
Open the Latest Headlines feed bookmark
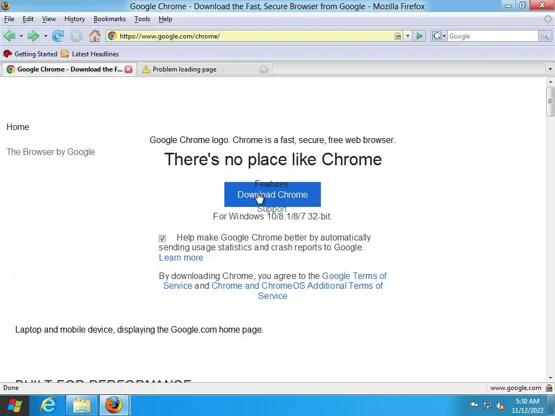[x=90, y=54]
